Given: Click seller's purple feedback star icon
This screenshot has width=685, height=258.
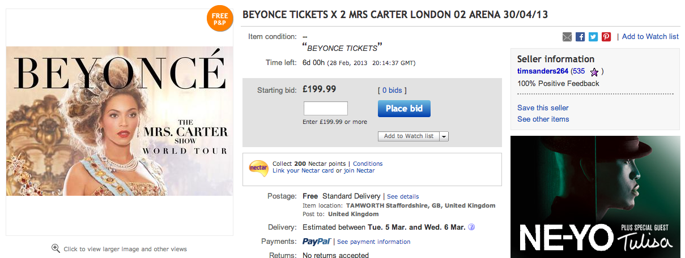Looking at the screenshot, I should [x=594, y=72].
